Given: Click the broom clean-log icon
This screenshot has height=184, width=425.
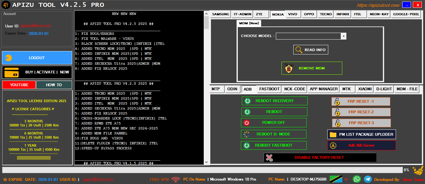Looking at the screenshot, I should tap(418, 170).
